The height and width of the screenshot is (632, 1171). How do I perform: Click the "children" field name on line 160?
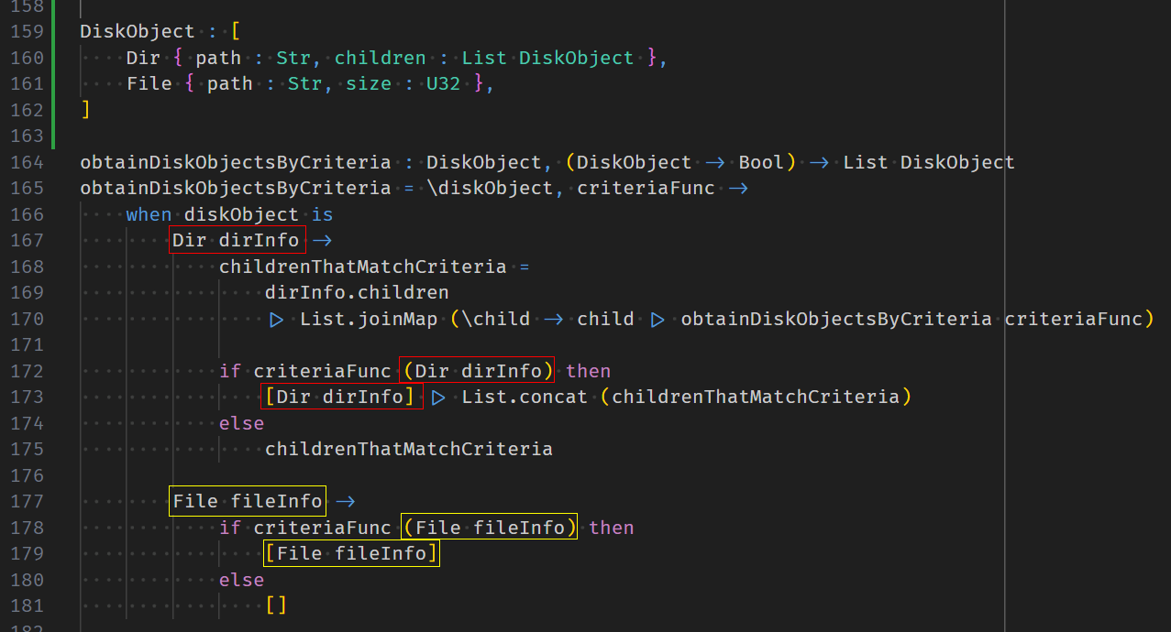pos(380,58)
